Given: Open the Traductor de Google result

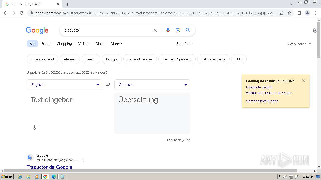Looking at the screenshot, I should pos(49,167).
